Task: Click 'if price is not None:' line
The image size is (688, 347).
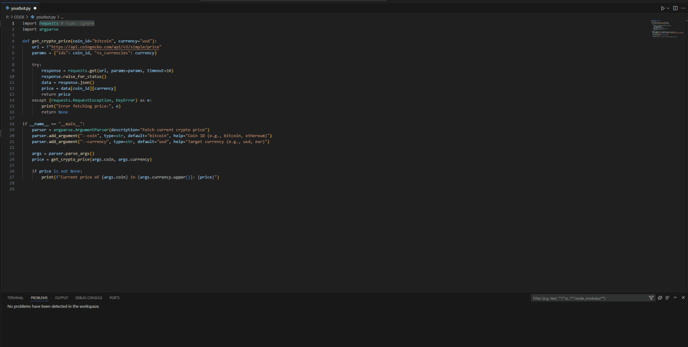Action: (57, 171)
